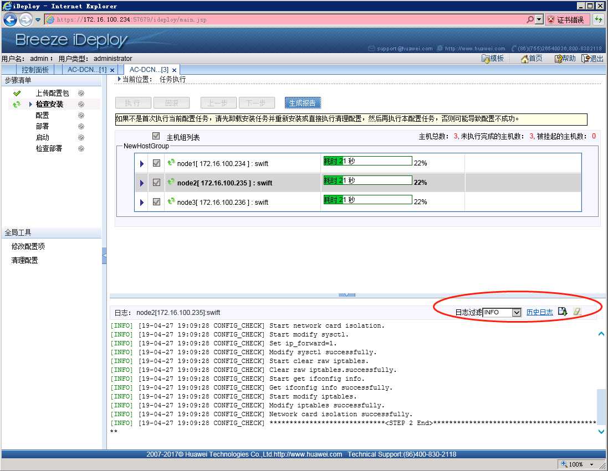
Task: Expand the node1 172.16.100.234 row
Action: pyautogui.click(x=142, y=164)
